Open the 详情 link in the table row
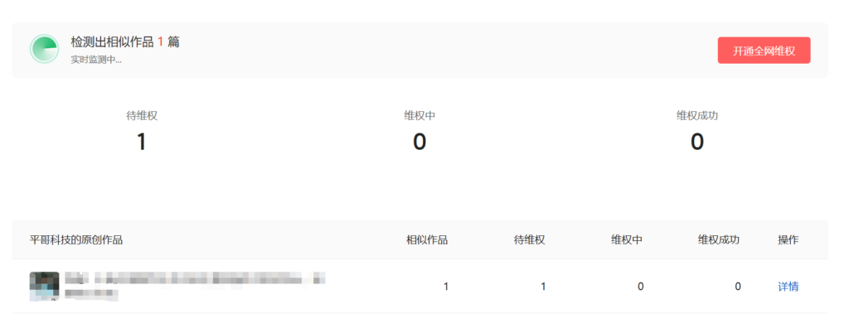This screenshot has height=333, width=849. pyautogui.click(x=788, y=287)
